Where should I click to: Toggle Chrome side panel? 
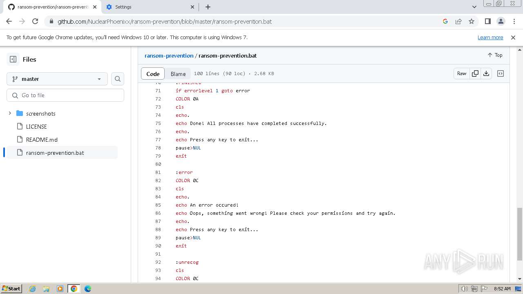pyautogui.click(x=487, y=21)
